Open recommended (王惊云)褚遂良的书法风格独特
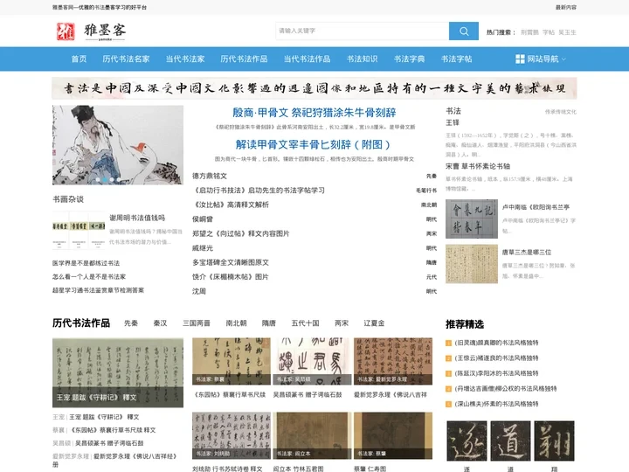This screenshot has height=472, width=629. pyautogui.click(x=496, y=358)
